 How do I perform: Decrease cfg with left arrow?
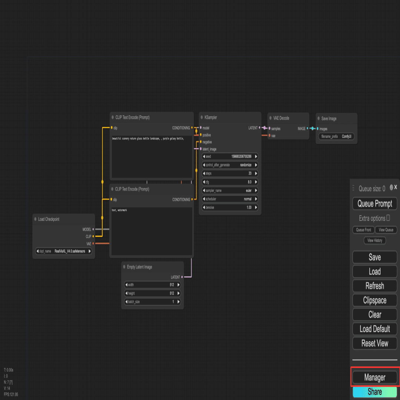point(204,182)
